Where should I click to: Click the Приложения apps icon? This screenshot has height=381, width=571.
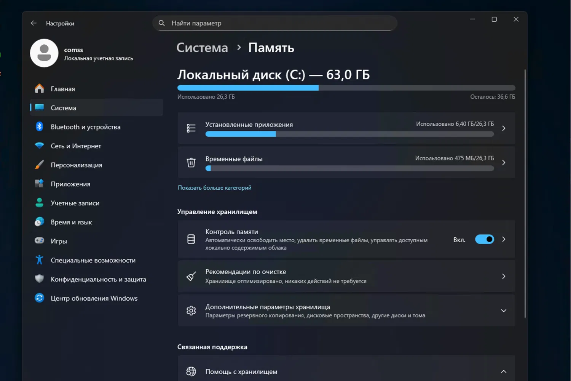pyautogui.click(x=40, y=184)
